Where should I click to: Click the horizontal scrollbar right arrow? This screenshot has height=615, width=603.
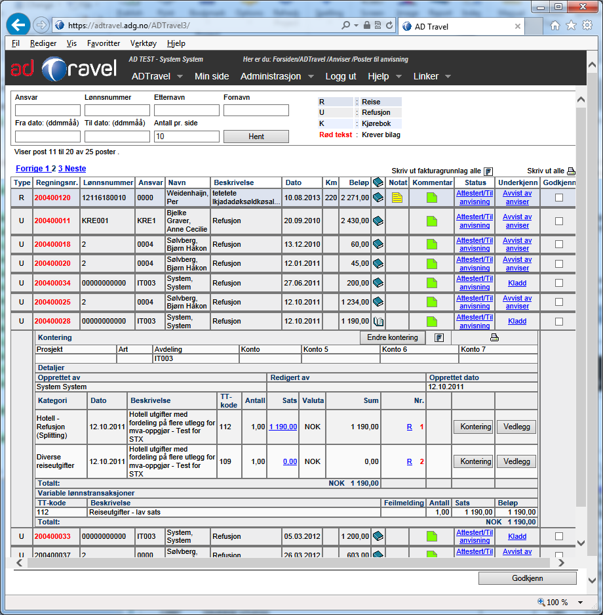(560, 562)
